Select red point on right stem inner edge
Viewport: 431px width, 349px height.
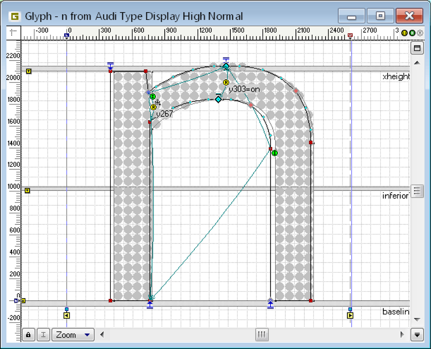270,149
